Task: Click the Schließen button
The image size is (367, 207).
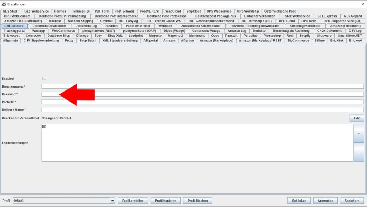Action: (x=299, y=201)
